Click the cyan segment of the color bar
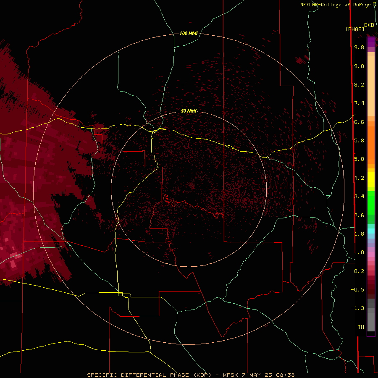The height and width of the screenshot is (378, 378). [x=371, y=231]
